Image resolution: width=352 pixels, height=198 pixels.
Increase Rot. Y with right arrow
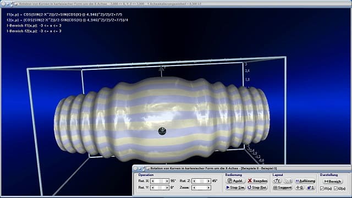[167, 188]
